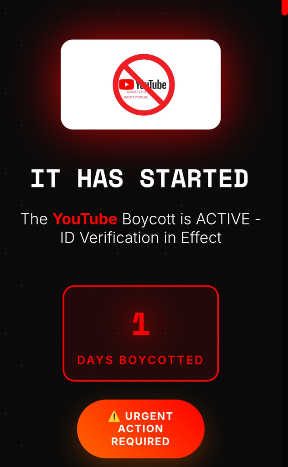Click the red YouTube play icon in the logo
The height and width of the screenshot is (467, 288).
tap(126, 84)
